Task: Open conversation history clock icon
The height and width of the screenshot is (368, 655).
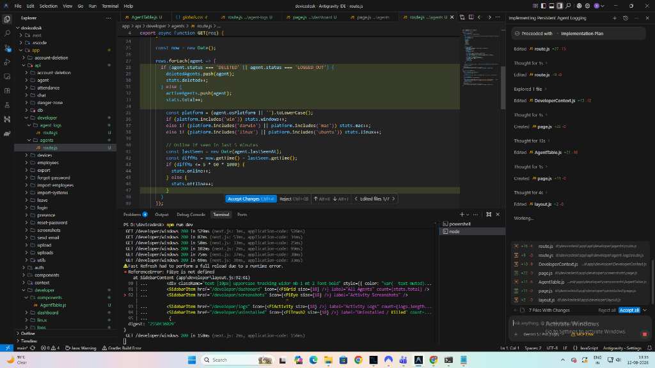Action: pyautogui.click(x=626, y=18)
